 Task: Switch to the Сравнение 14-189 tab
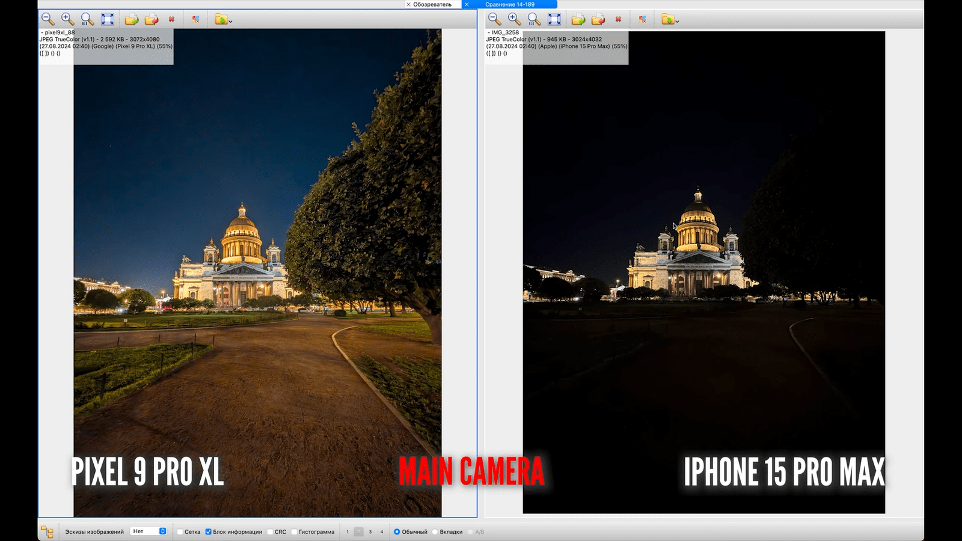point(510,4)
